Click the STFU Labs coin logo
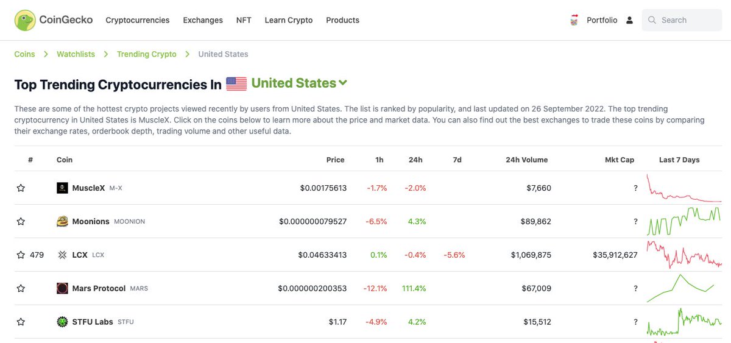The width and height of the screenshot is (731, 343). (62, 322)
